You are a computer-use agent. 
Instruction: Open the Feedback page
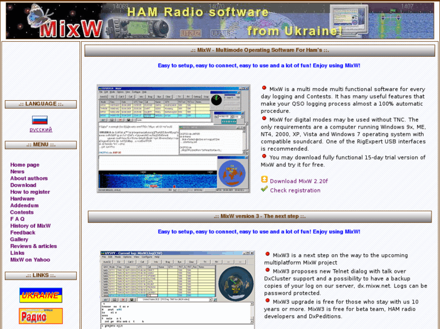tap(23, 232)
